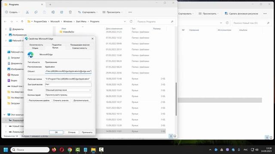Click the Применить button
Screen dimensions: 275x154
(x=87, y=132)
